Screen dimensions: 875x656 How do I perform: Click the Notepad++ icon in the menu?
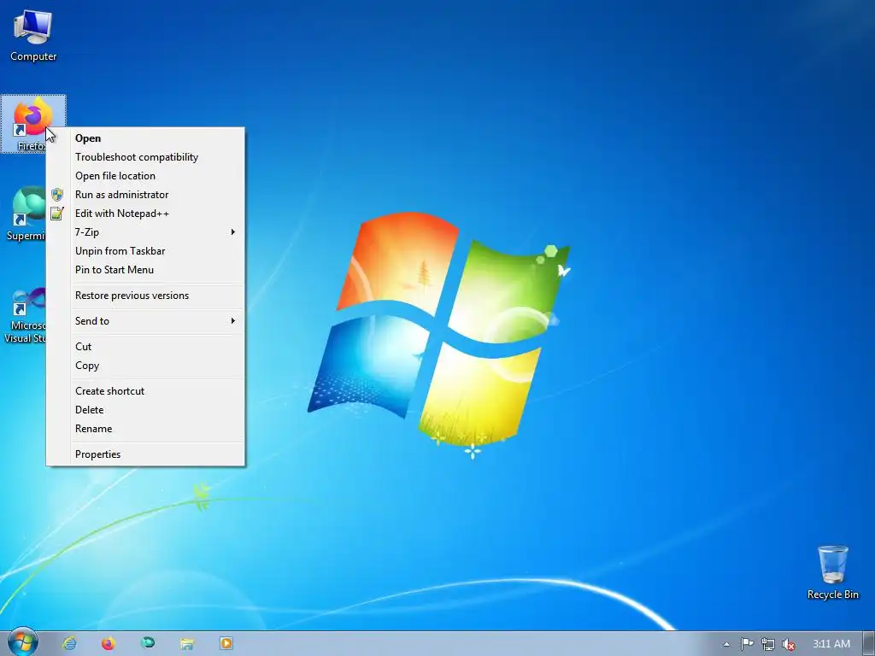coord(57,213)
